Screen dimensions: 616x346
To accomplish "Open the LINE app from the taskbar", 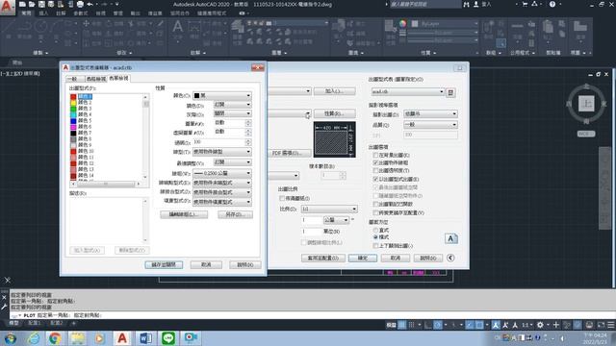I will tap(168, 338).
